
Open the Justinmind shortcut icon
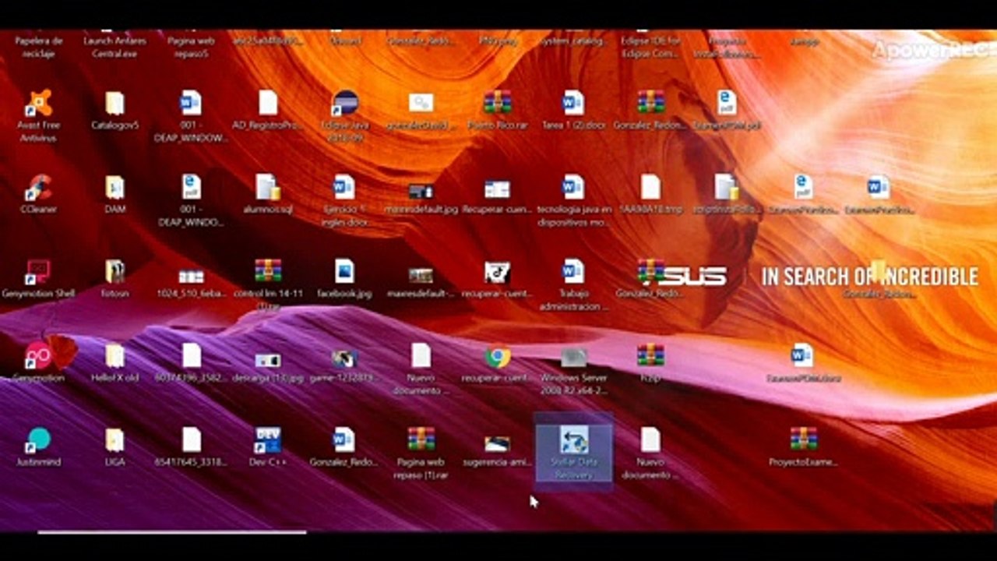[x=38, y=447]
